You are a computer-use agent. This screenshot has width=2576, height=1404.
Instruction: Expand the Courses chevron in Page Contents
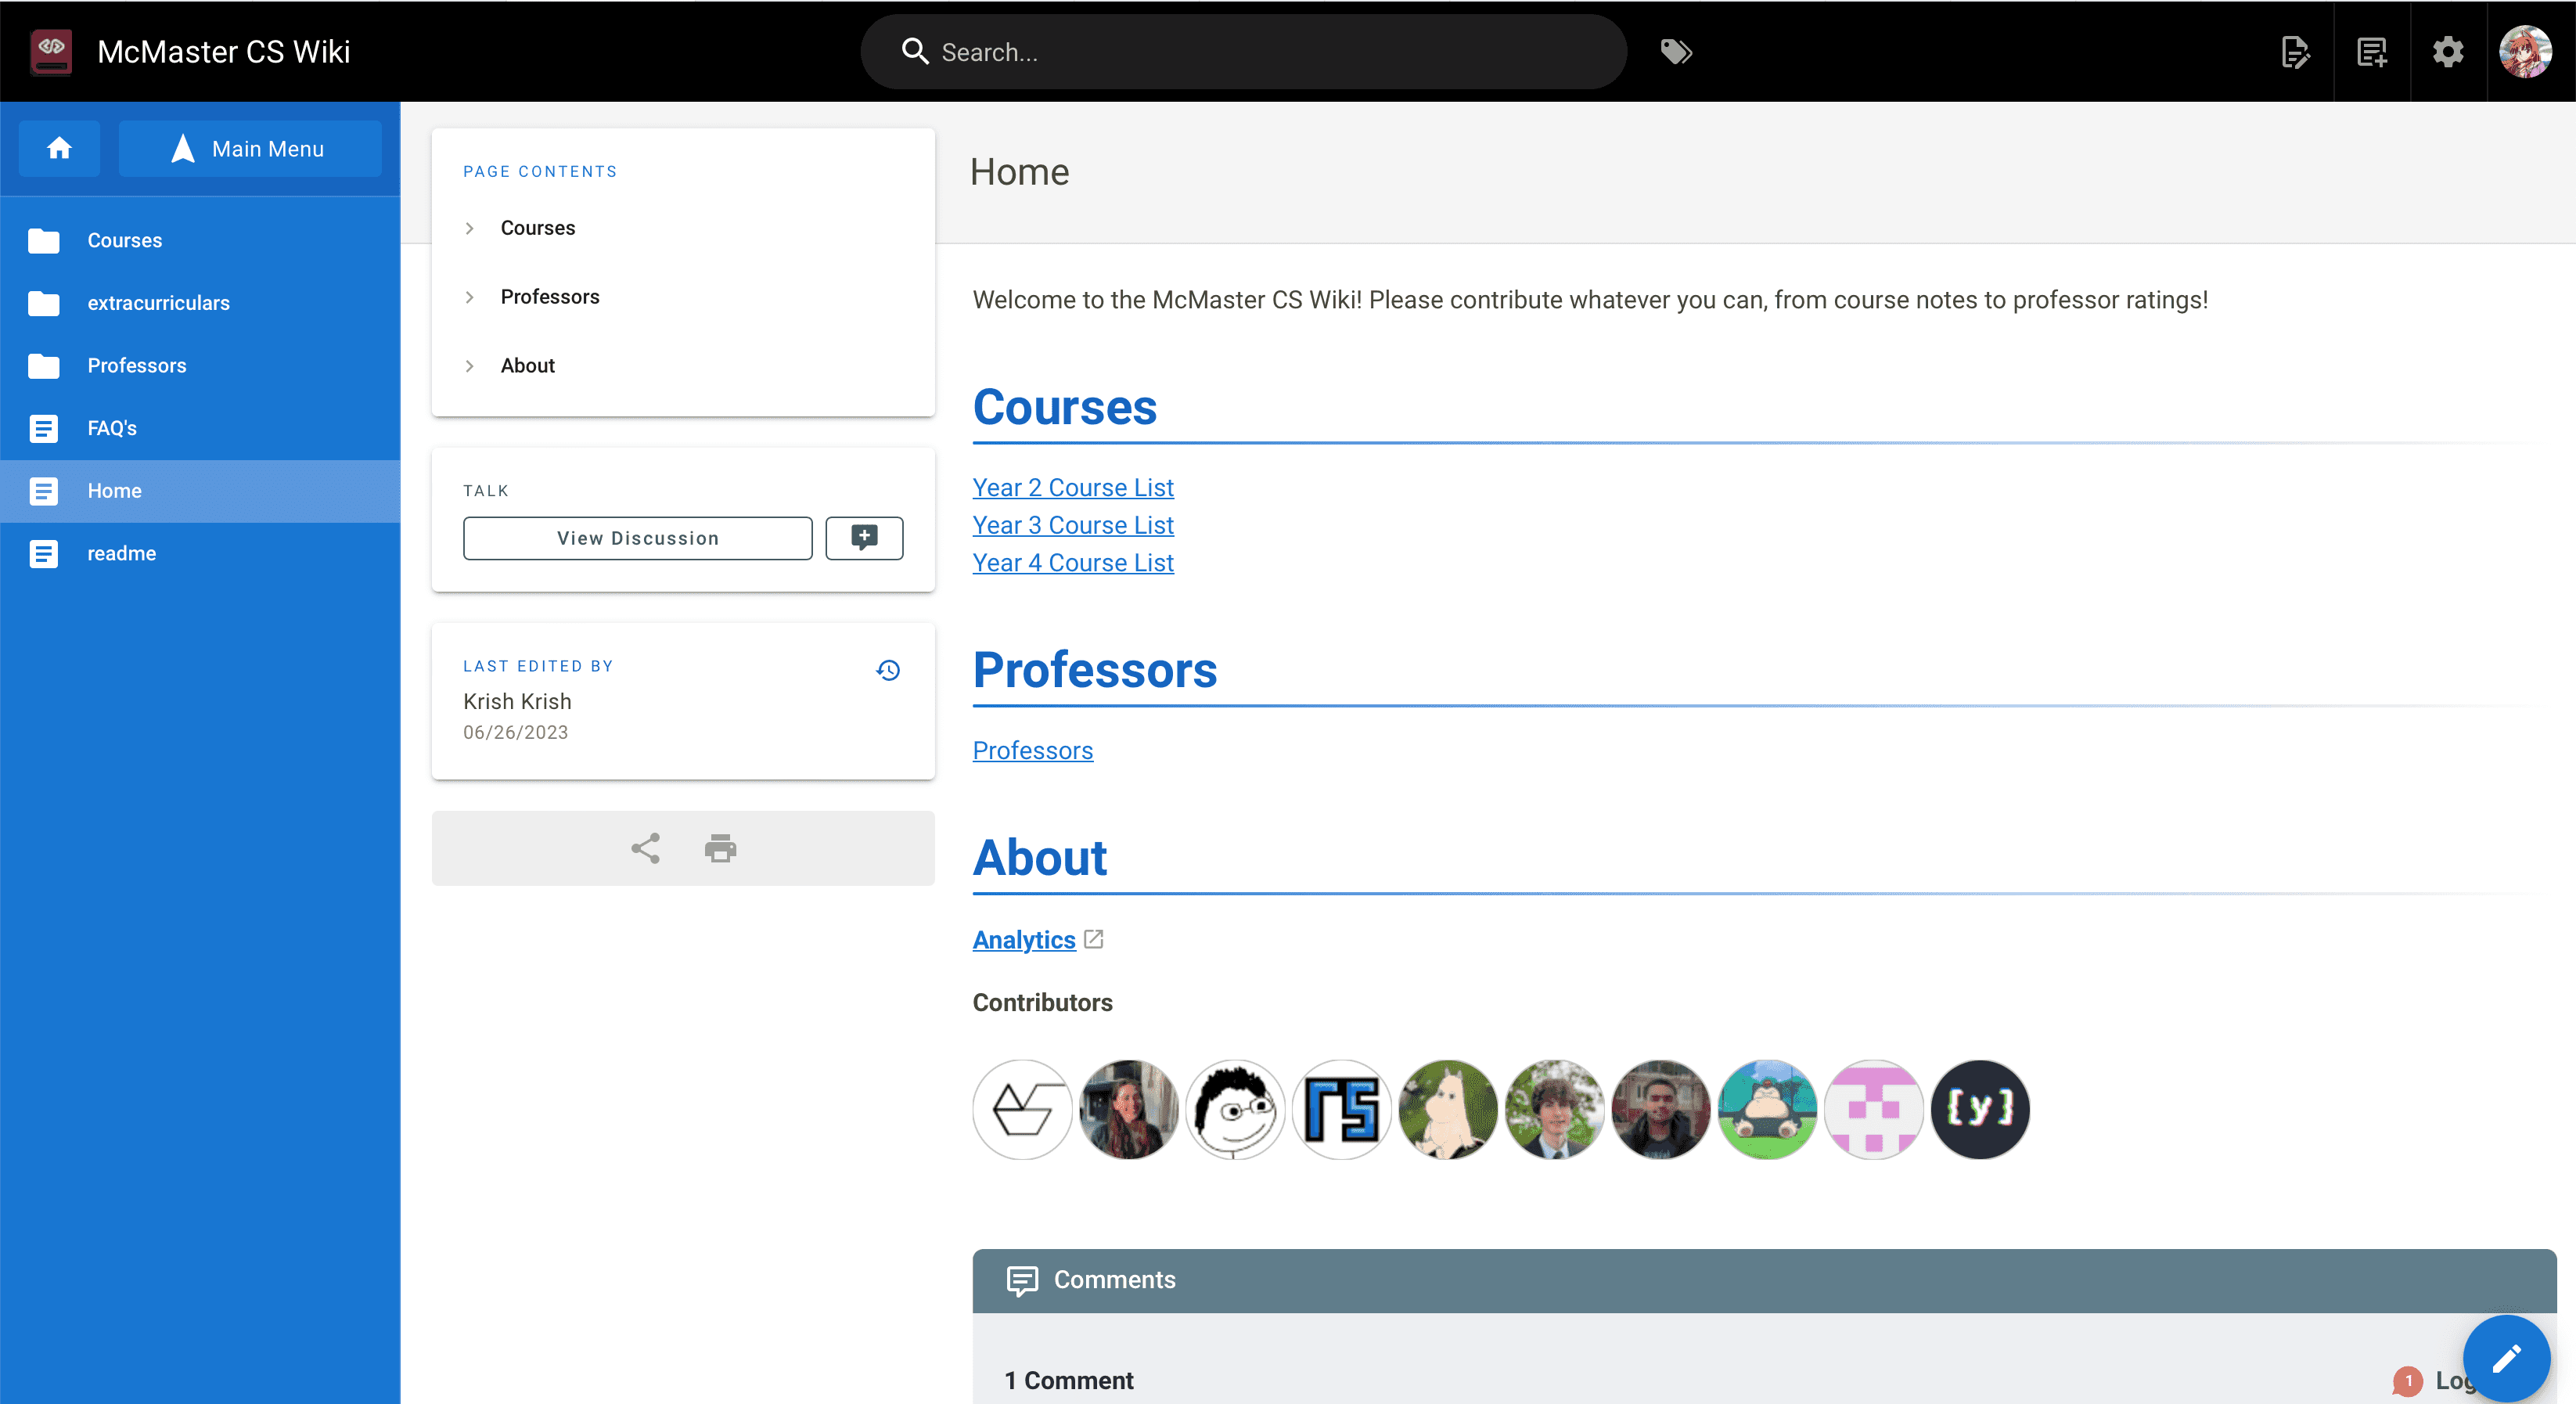pos(469,228)
